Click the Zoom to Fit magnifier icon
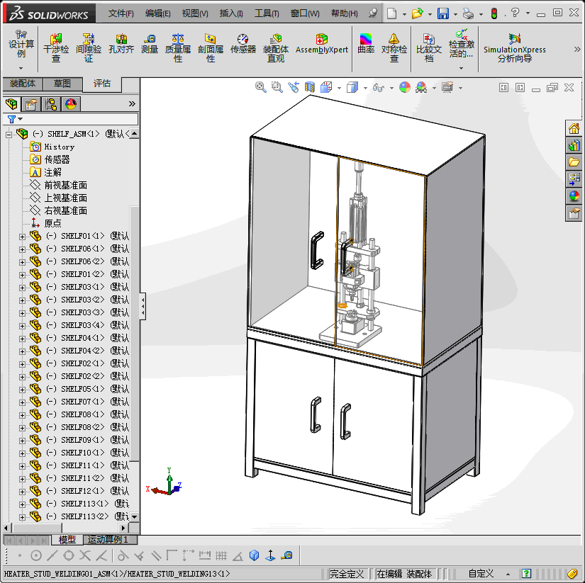This screenshot has width=585, height=583. pos(260,87)
